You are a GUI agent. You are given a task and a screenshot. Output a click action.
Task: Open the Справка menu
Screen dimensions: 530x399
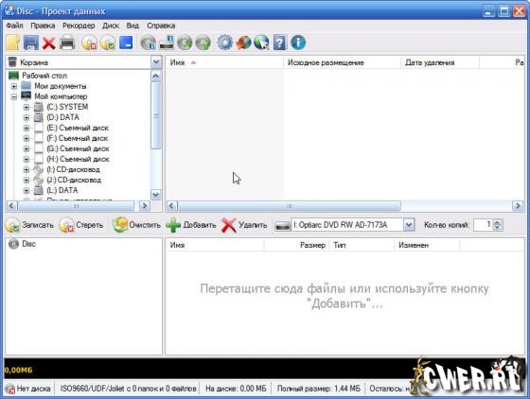pyautogui.click(x=161, y=26)
